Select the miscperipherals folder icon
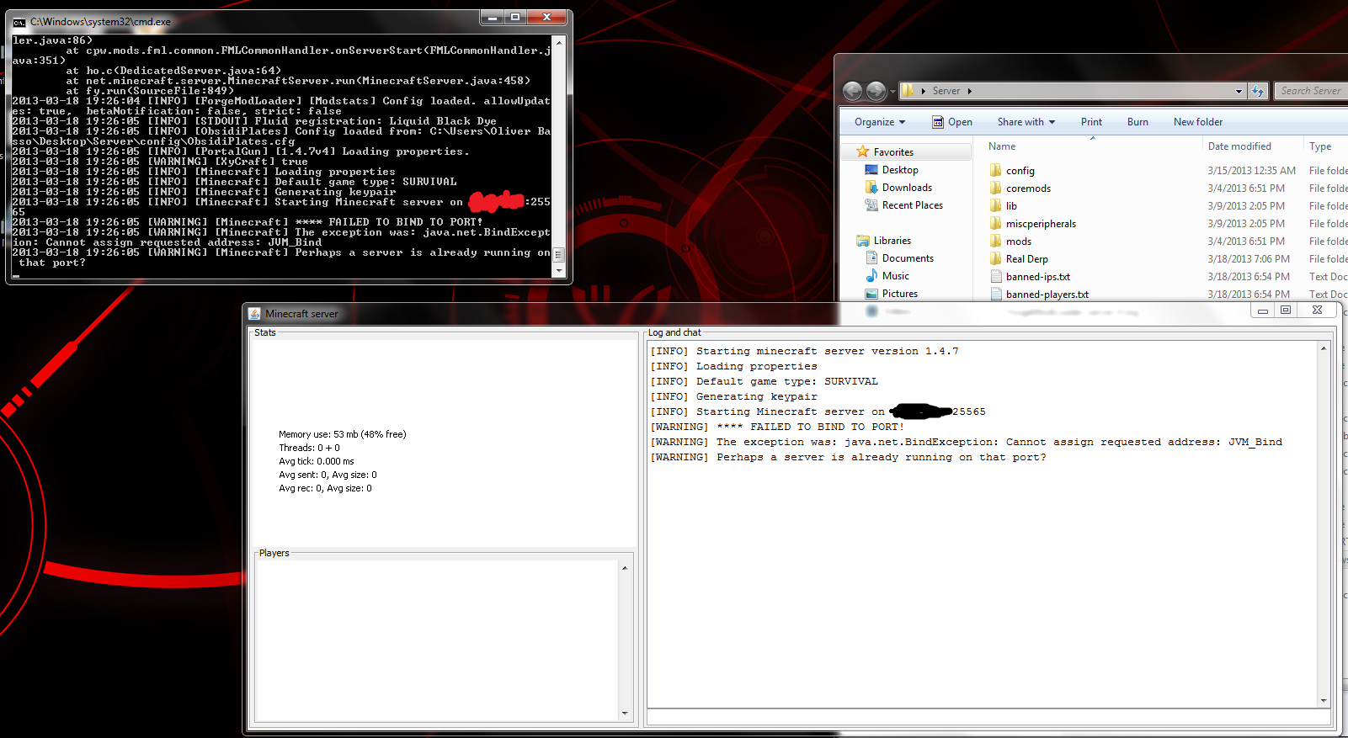Viewport: 1348px width, 738px height. [x=996, y=223]
